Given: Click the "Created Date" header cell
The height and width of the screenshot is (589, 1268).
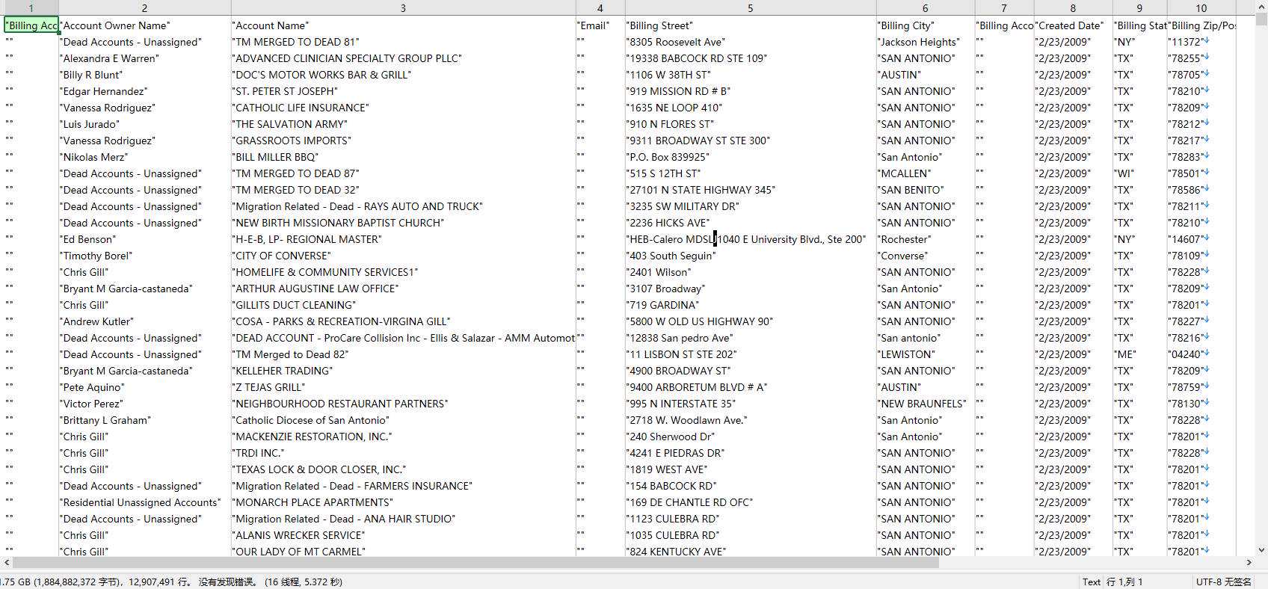Looking at the screenshot, I should click(x=1073, y=25).
